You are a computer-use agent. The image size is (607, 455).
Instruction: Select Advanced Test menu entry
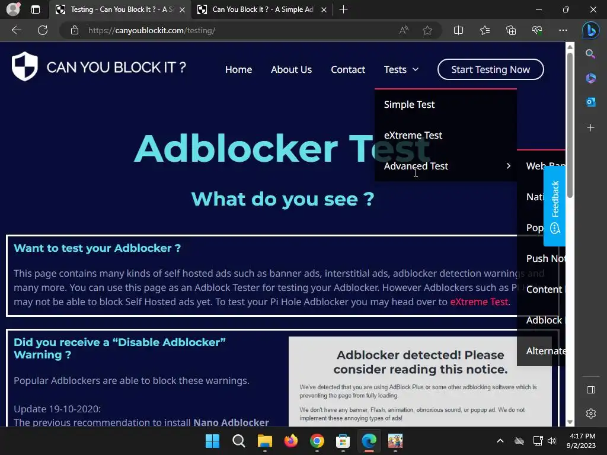(416, 166)
